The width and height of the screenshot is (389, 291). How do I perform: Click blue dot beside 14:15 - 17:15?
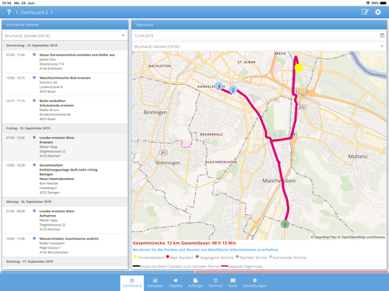[35, 101]
